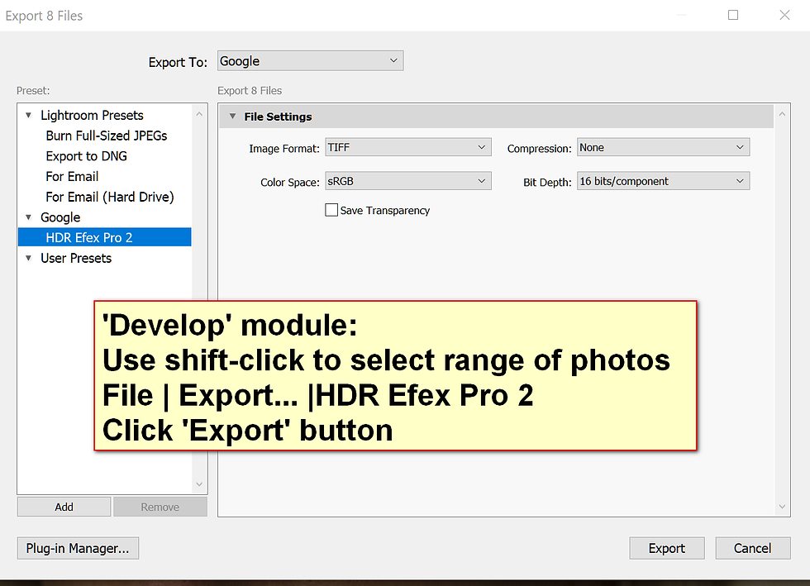The height and width of the screenshot is (586, 810).
Task: Select the HDR Efex Pro 2 preset
Action: (x=105, y=237)
